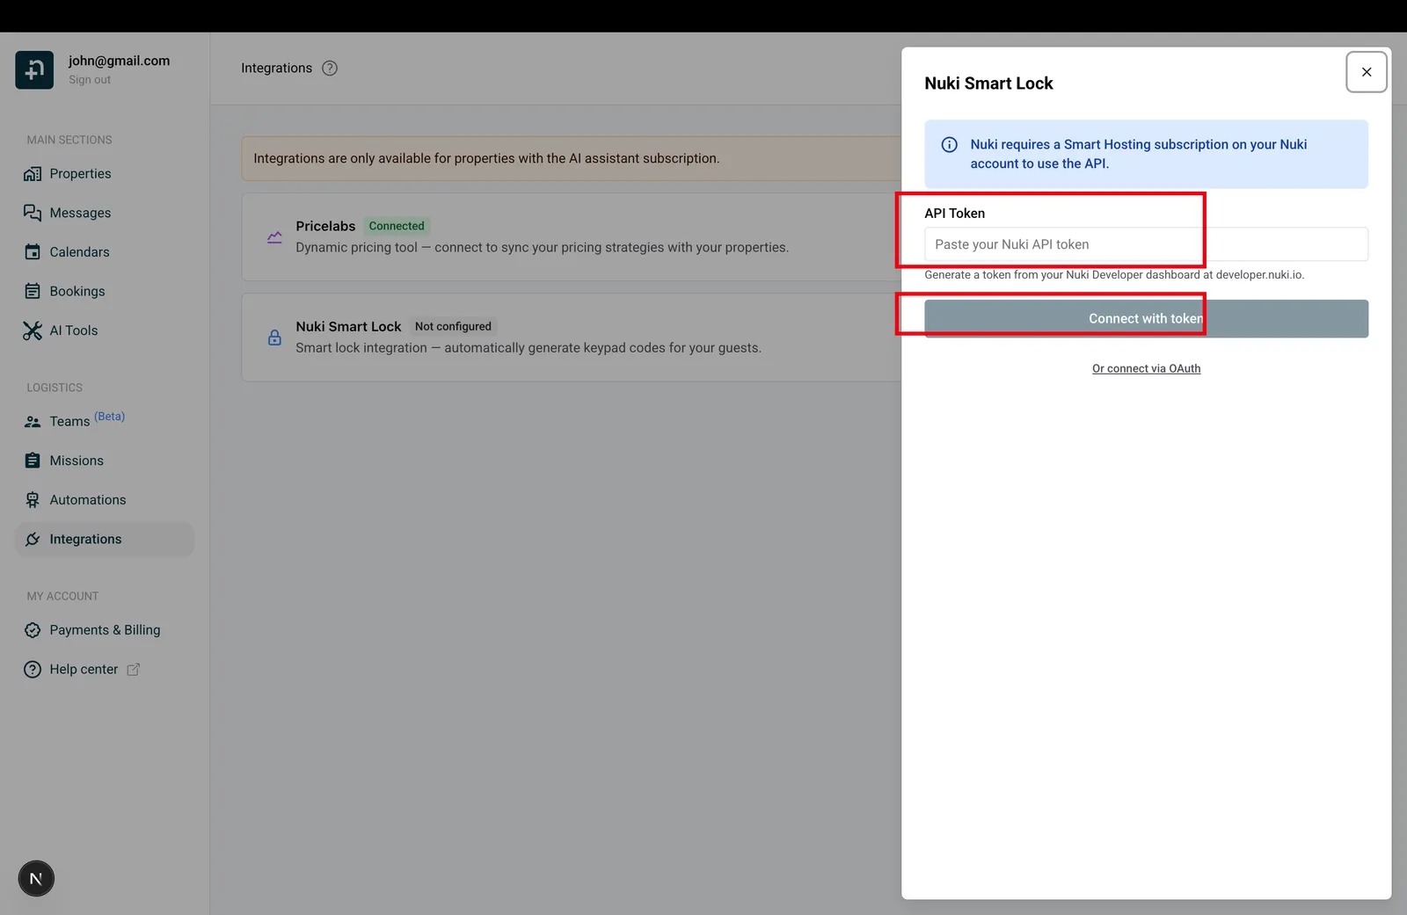Viewport: 1407px width, 915px height.
Task: Click the app logo icon beside john@gmail.com
Action: tap(34, 69)
